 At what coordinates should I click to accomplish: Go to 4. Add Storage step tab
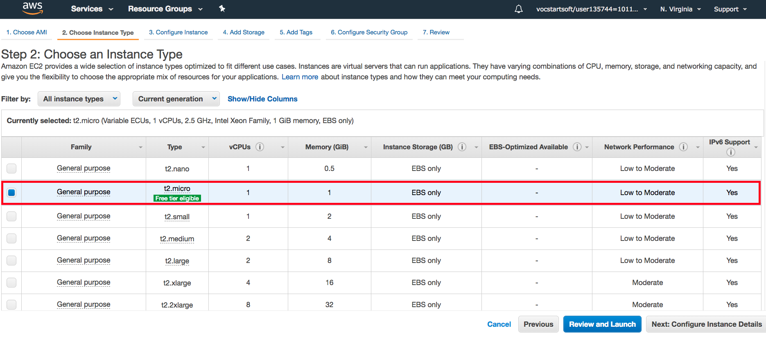pos(244,32)
